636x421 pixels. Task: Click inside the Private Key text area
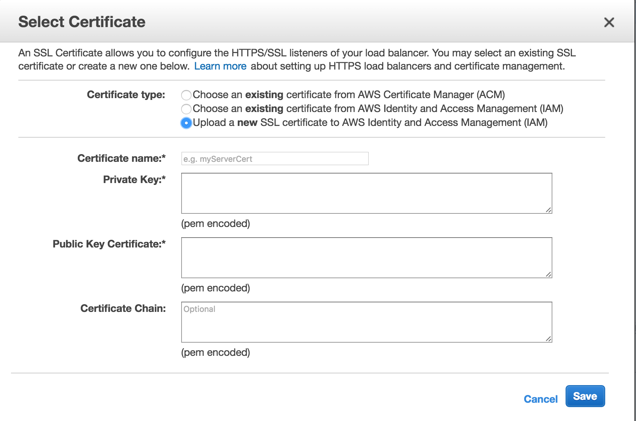click(x=366, y=193)
